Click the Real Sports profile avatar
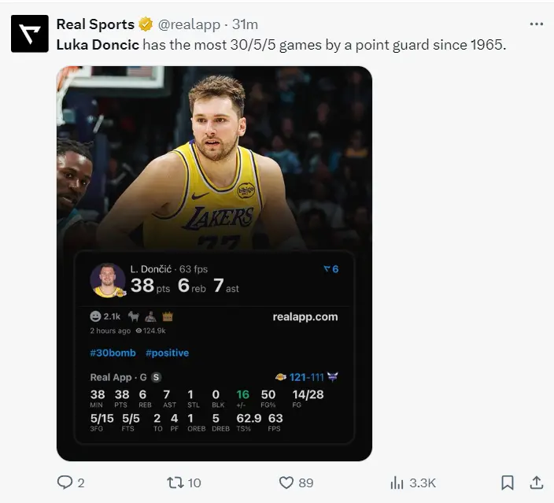 29,34
